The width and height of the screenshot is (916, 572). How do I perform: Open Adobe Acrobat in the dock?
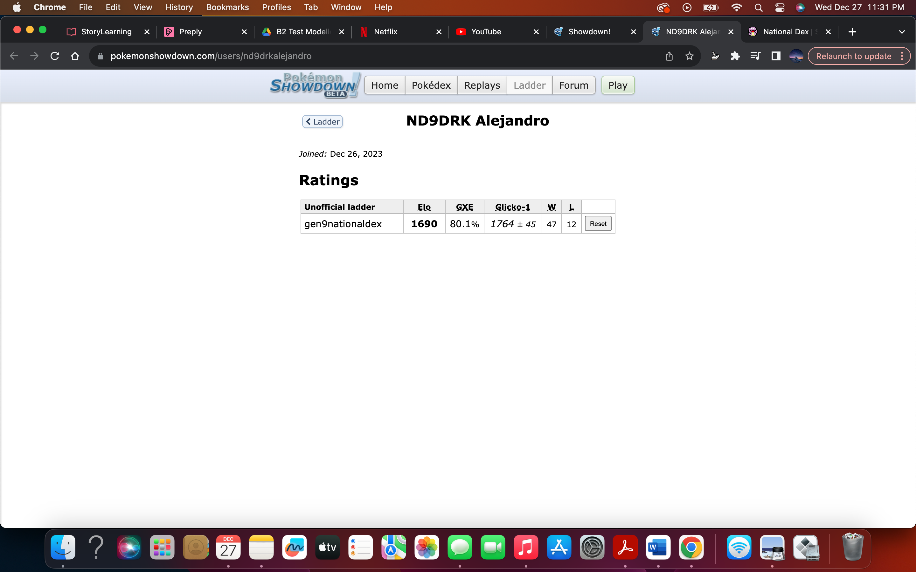pyautogui.click(x=625, y=547)
